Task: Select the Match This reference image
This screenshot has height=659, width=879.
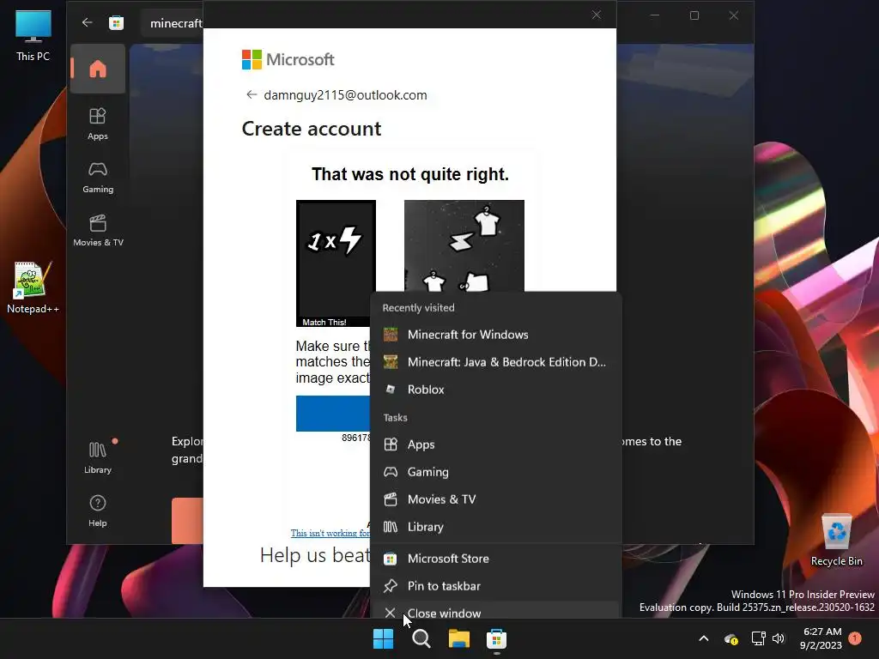Action: tap(336, 263)
